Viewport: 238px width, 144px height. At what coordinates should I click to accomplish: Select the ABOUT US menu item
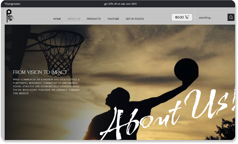[74, 19]
